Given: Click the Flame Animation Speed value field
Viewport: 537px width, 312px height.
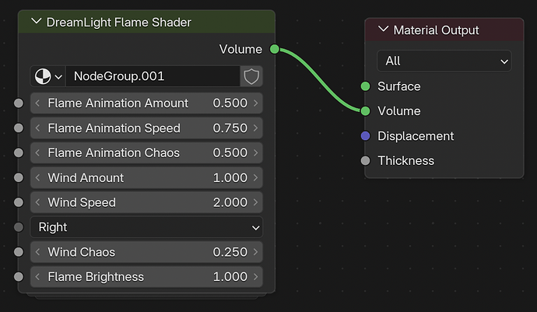Looking at the screenshot, I should point(146,128).
